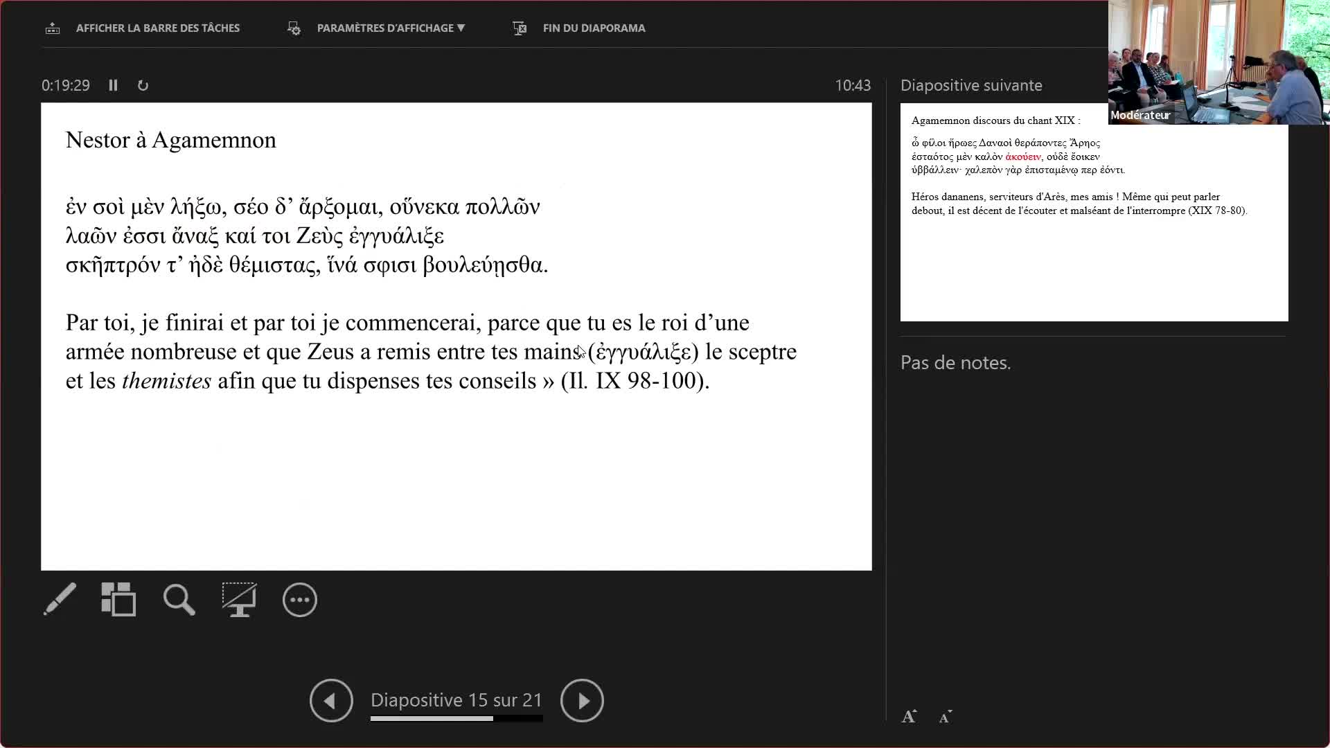
Task: Select the pen and laser pointer tool
Action: (60, 599)
